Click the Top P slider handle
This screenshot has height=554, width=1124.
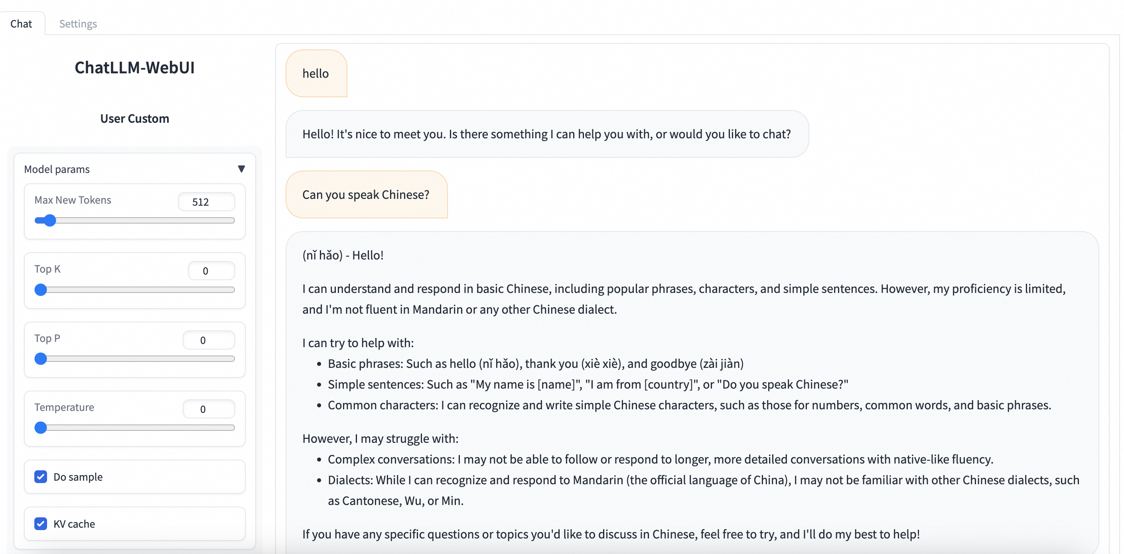[41, 359]
